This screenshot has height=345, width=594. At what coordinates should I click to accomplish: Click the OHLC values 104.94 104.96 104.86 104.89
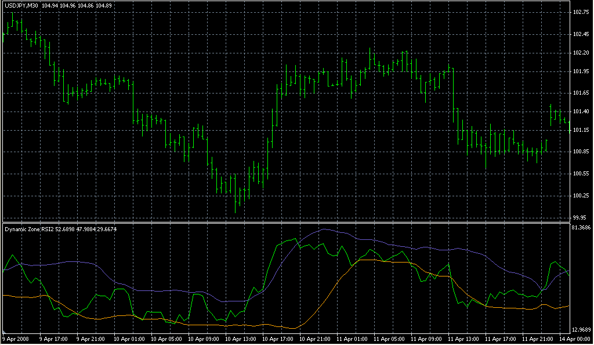click(74, 6)
